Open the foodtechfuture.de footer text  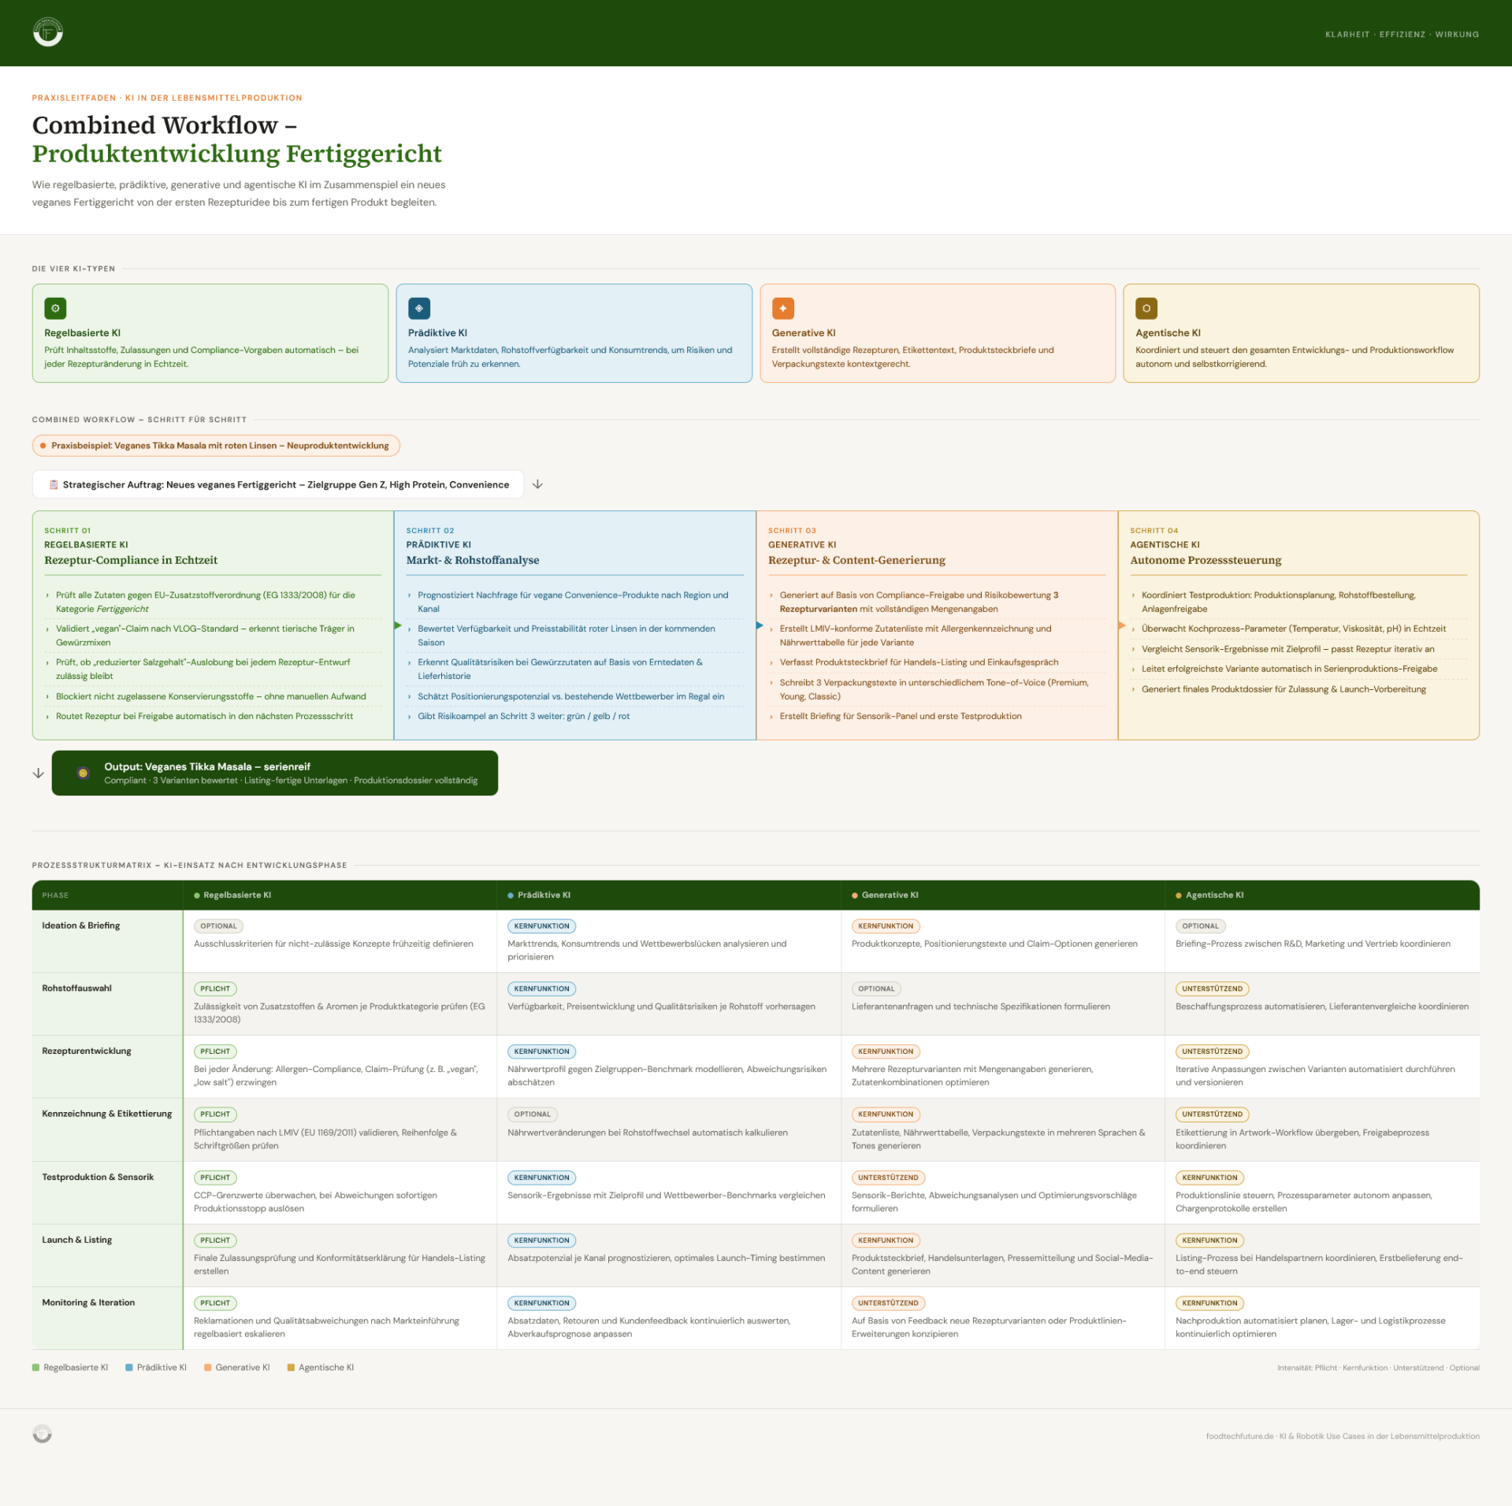coord(1343,1436)
